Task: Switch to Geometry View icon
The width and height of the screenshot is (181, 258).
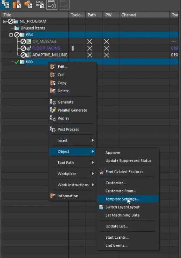Action: [x=28, y=4]
